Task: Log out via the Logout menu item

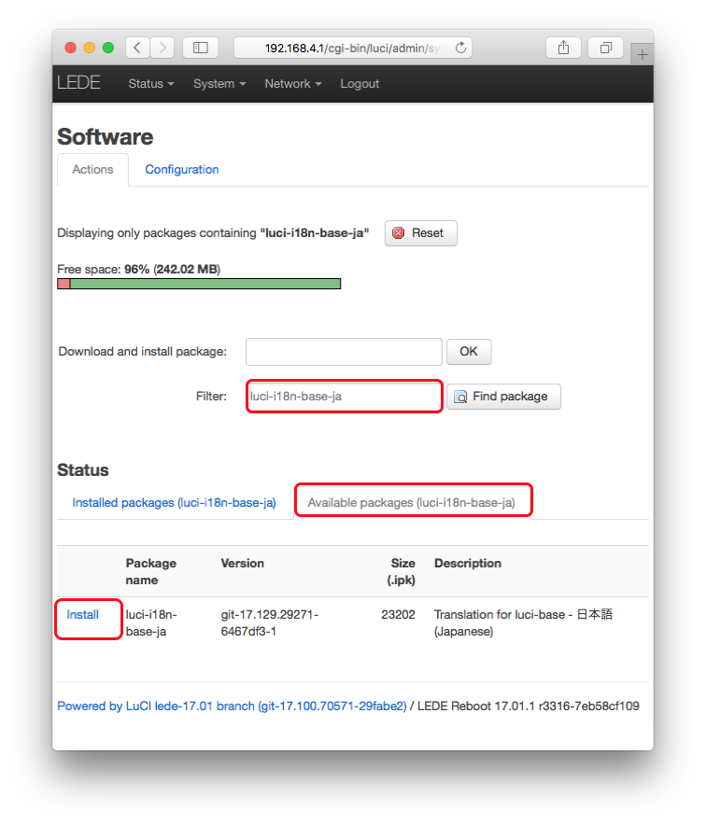Action: [x=360, y=84]
